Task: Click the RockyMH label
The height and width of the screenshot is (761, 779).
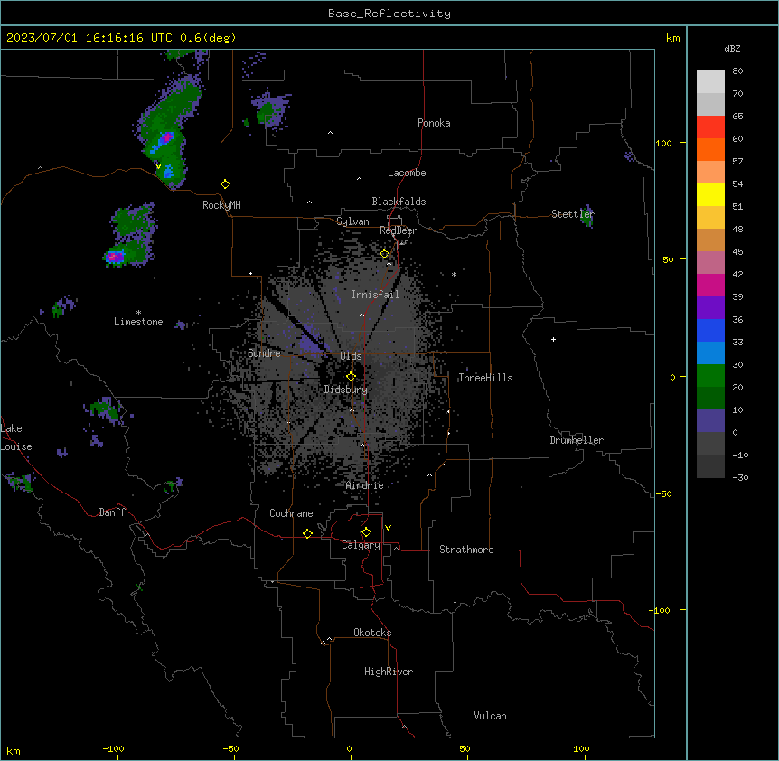Action: point(221,204)
